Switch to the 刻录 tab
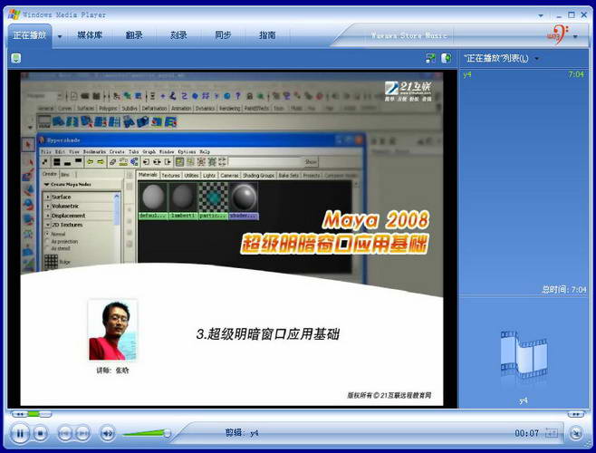This screenshot has height=453, width=596. click(x=178, y=35)
